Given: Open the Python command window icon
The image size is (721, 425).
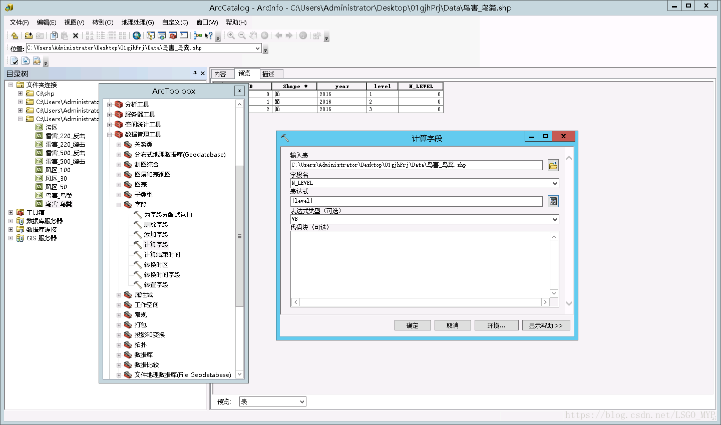Looking at the screenshot, I should click(184, 36).
